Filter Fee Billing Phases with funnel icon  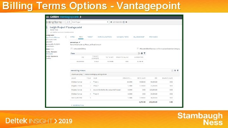178,70
